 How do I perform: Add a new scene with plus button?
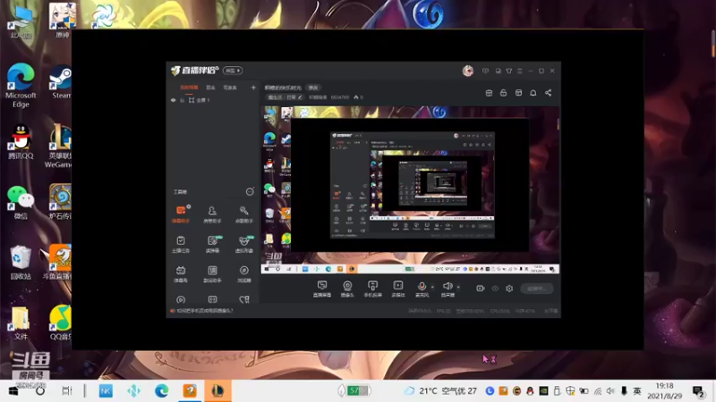253,88
